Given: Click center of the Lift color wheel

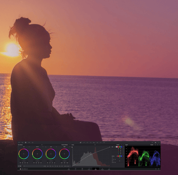Looking at the screenshot, I should 24,154.
